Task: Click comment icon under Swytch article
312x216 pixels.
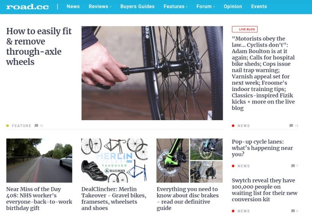Action: (293, 211)
